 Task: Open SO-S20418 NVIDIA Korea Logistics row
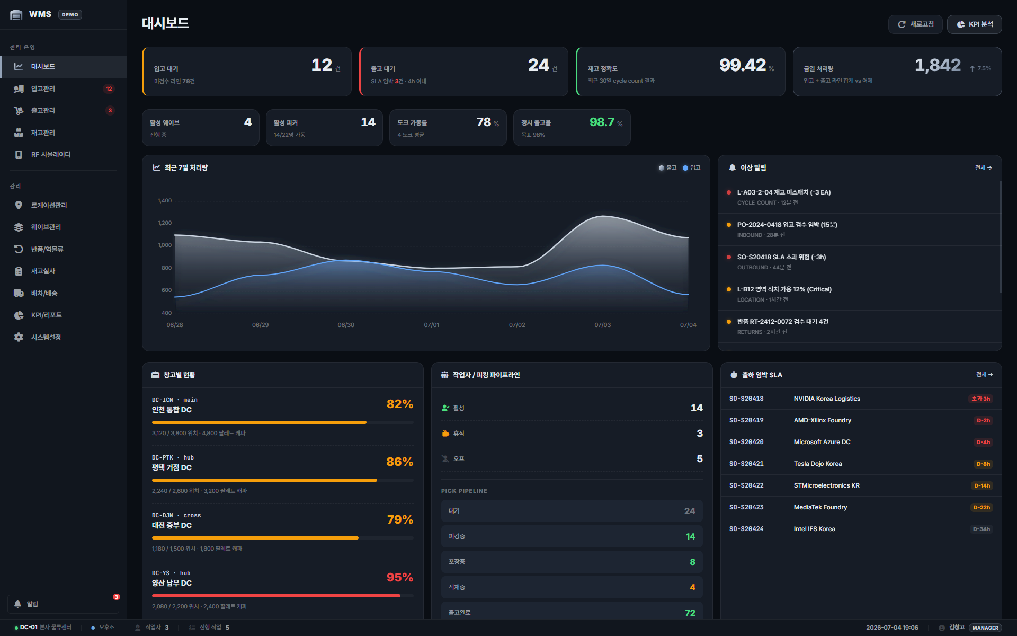point(861,399)
